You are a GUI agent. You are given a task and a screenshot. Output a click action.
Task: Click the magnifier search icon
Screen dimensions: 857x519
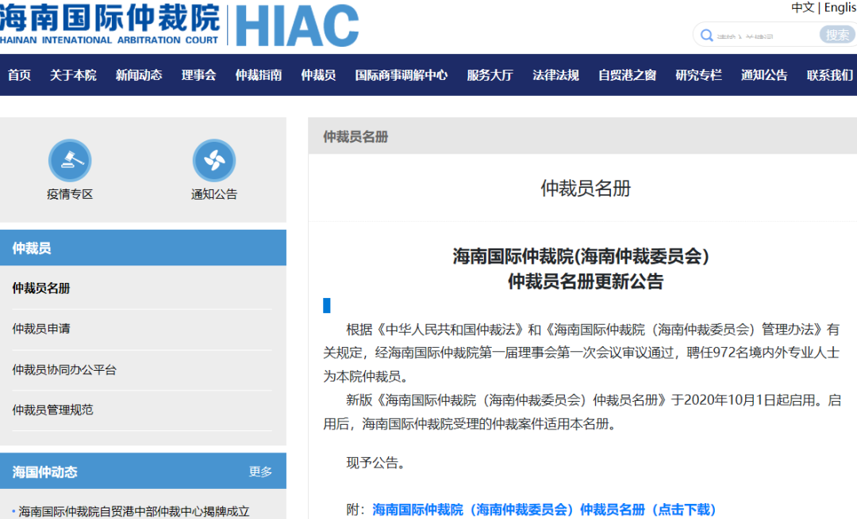click(x=706, y=36)
